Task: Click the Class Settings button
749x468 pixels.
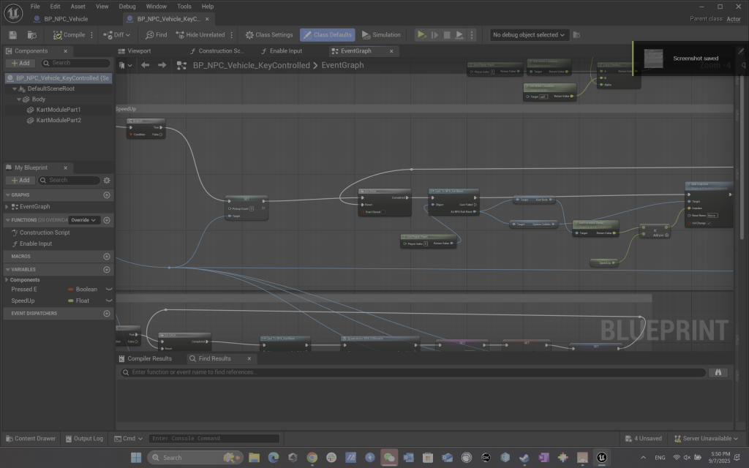Action: pos(269,34)
